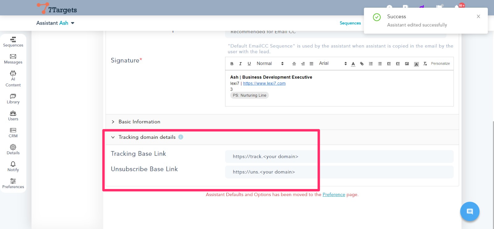
Task: Toggle underline formatting in signature
Action: point(249,64)
